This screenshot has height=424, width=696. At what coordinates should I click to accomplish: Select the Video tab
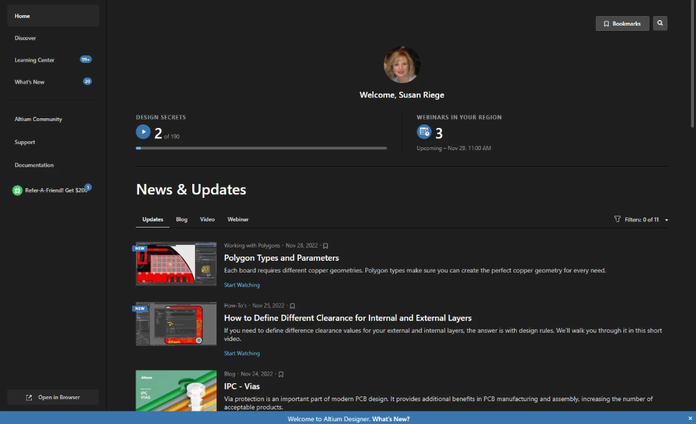coord(208,219)
